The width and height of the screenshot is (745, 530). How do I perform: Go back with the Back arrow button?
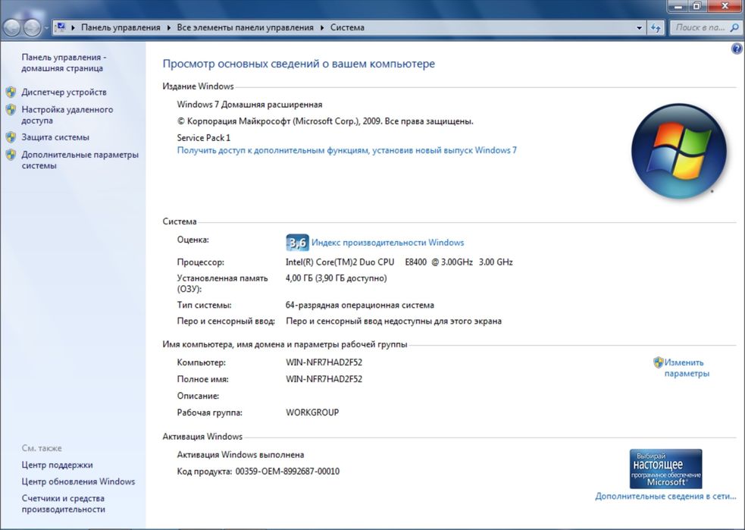point(12,28)
